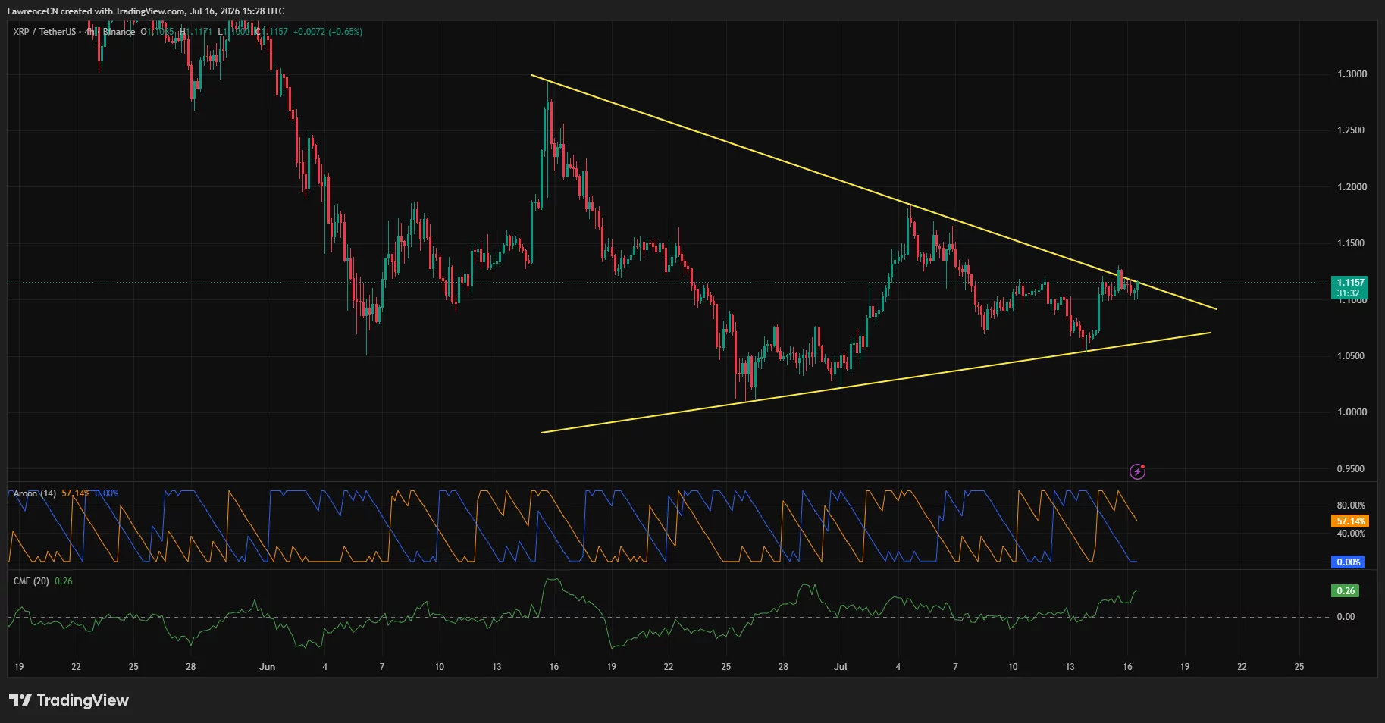Click the 0.00 CMF zero-line scale label

point(1346,617)
